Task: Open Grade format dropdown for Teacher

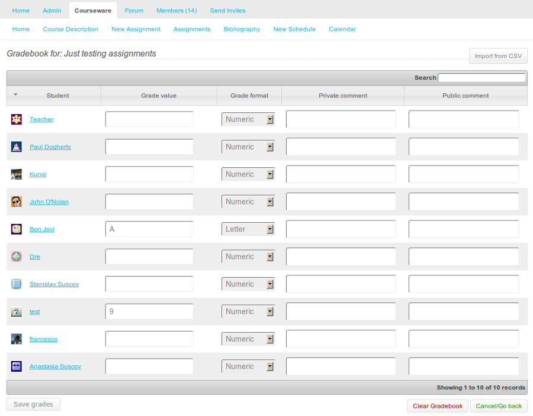Action: [x=248, y=119]
